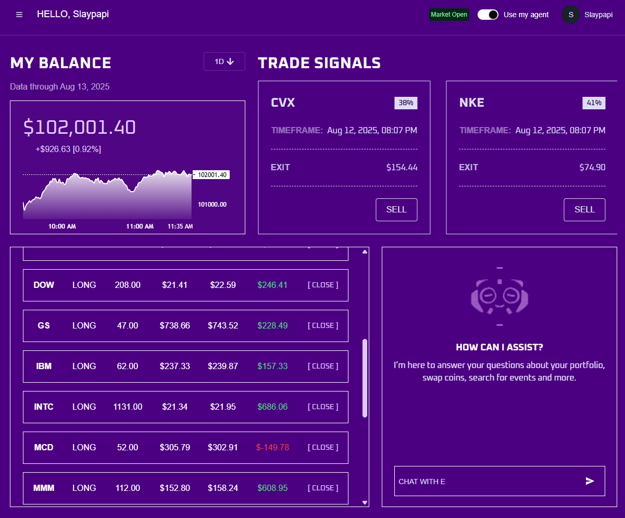The image size is (625, 518).
Task: Click the +$926.63 [0.92%] change text
Action: [x=68, y=149]
